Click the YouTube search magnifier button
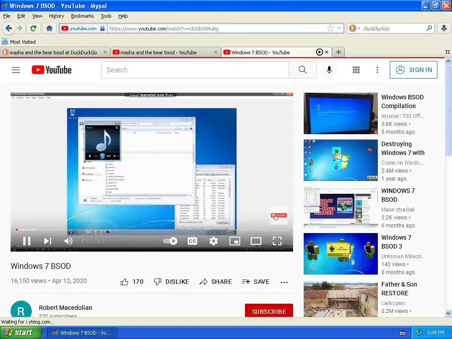Screen dimensions: 452x339 click(303, 70)
